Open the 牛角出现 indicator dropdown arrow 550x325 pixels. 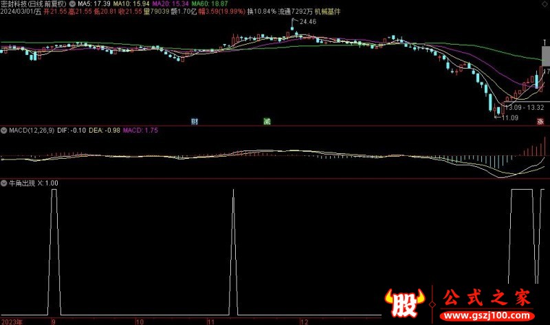[x=4, y=183]
